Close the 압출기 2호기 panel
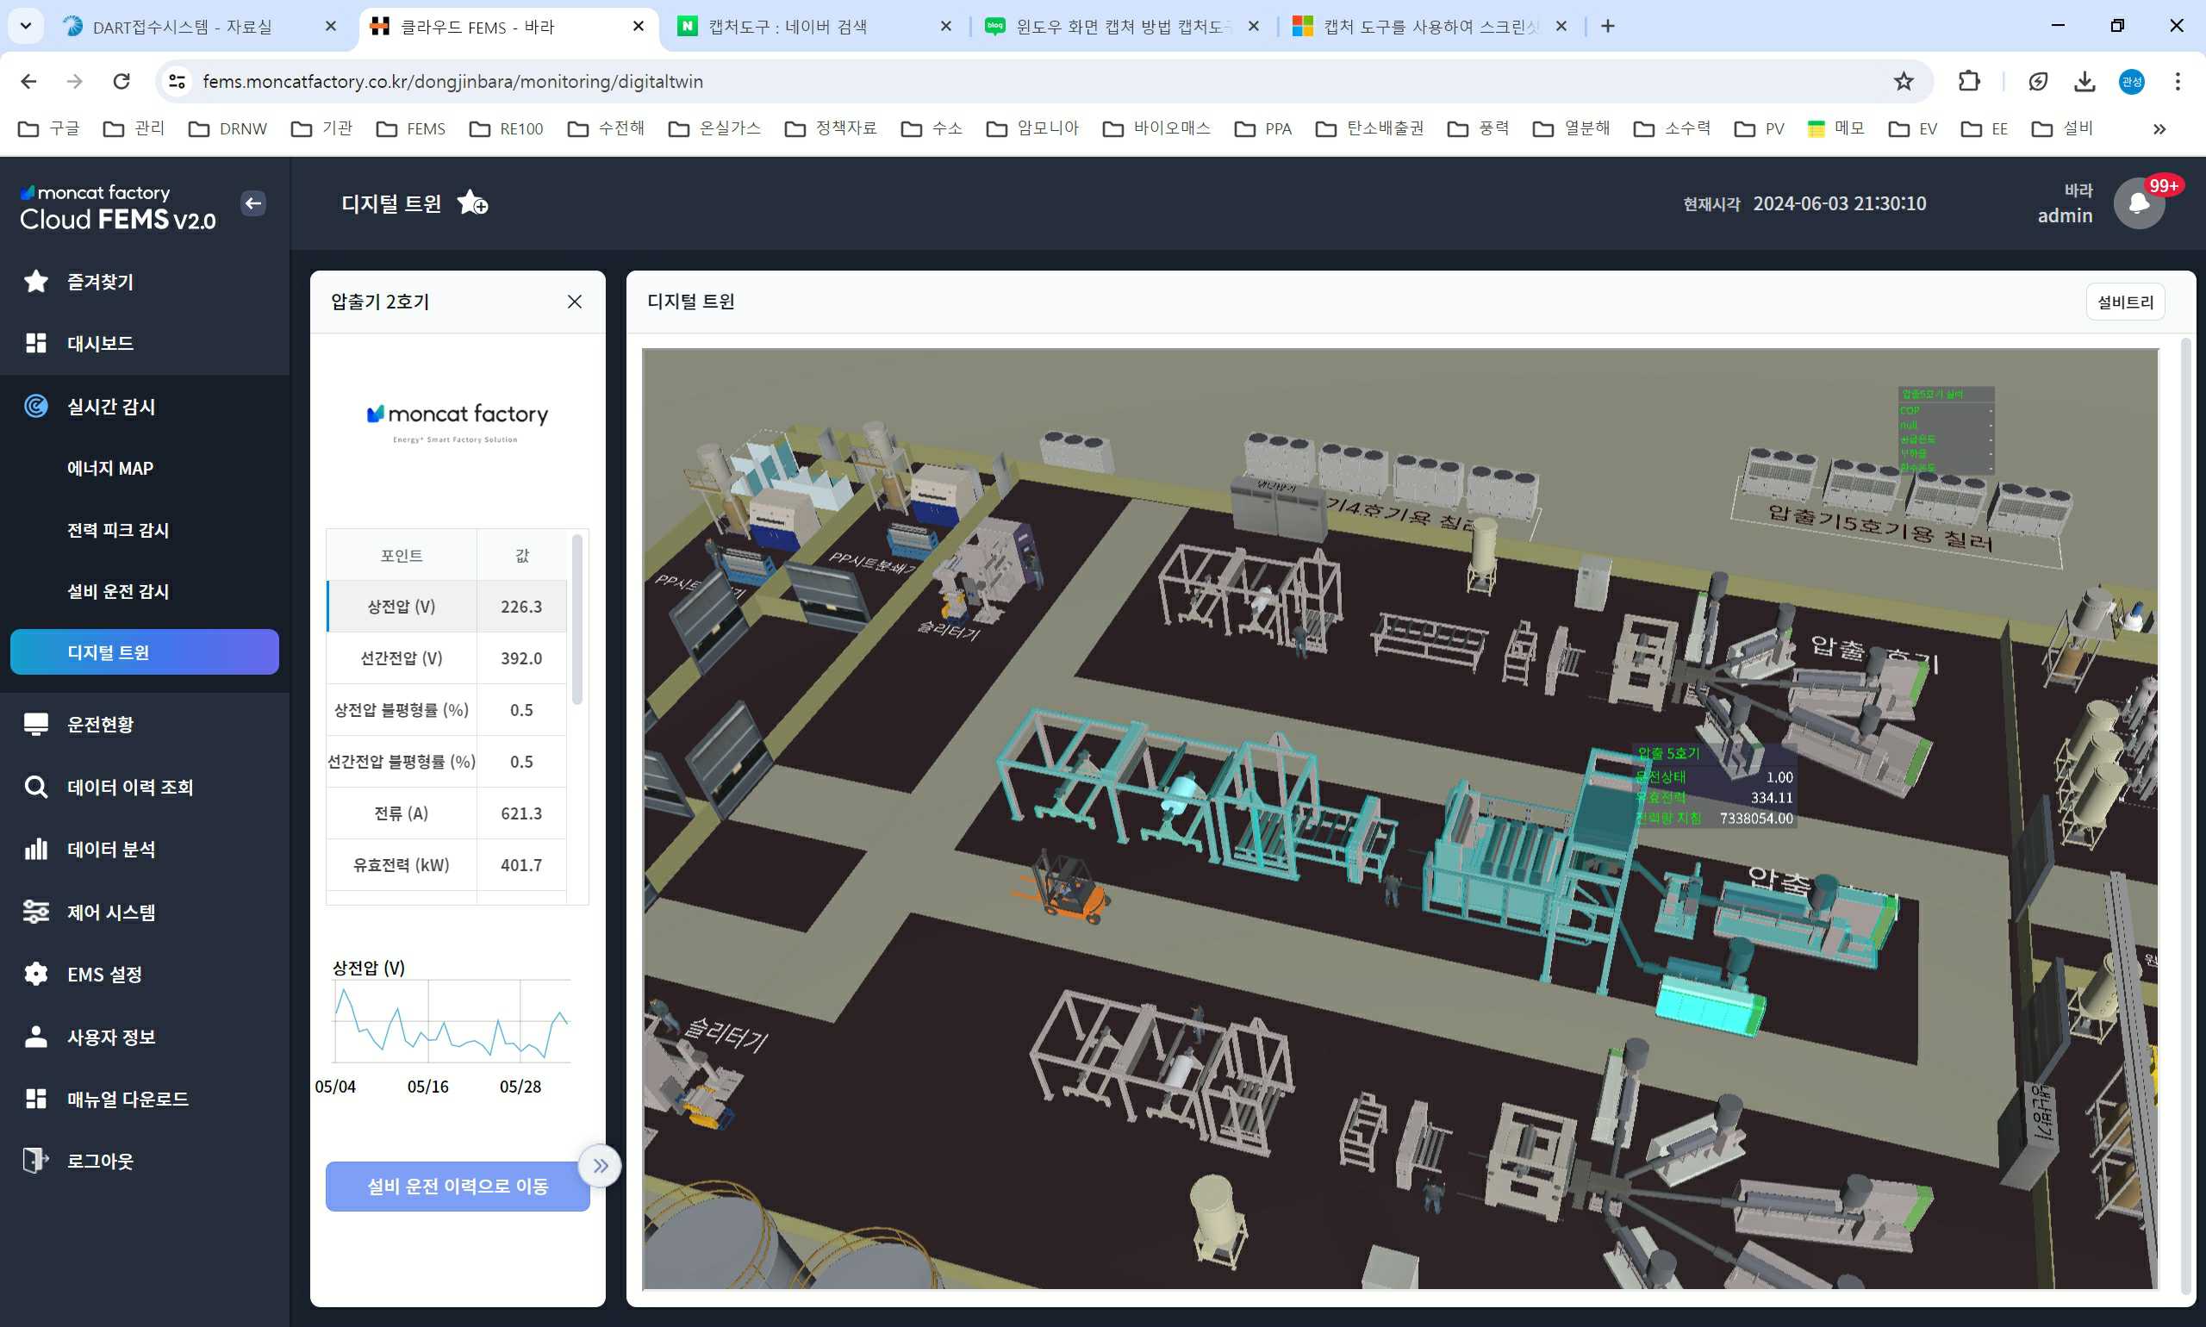Image resolution: width=2206 pixels, height=1327 pixels. [574, 302]
